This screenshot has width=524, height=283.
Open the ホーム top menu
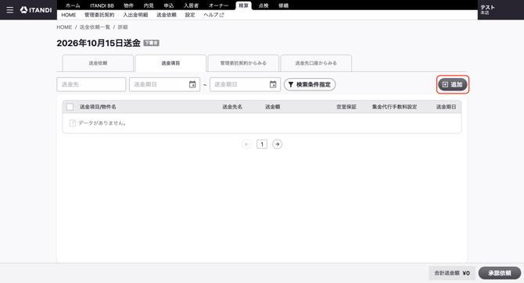pyautogui.click(x=73, y=5)
